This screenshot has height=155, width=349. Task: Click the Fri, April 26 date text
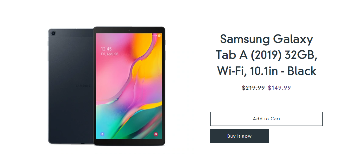[110, 54]
